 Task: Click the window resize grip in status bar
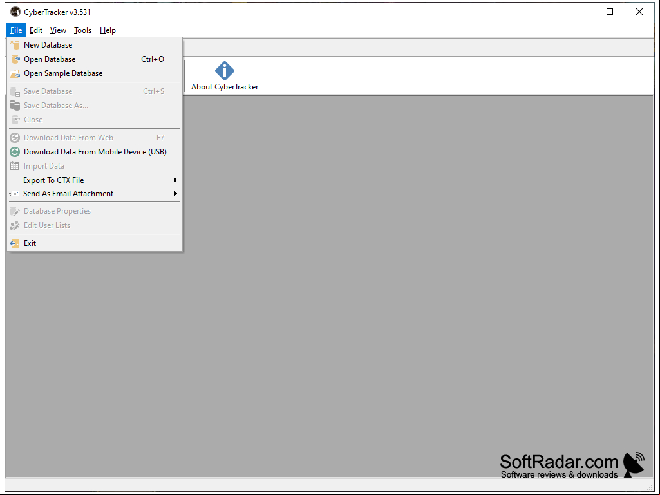(650, 487)
